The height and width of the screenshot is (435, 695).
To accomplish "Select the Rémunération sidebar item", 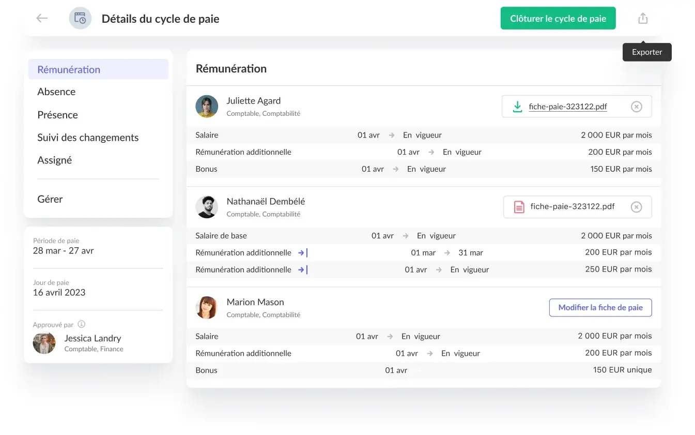I will tap(98, 69).
